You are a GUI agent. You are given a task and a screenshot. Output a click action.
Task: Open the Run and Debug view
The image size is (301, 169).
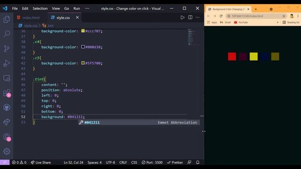click(7, 63)
